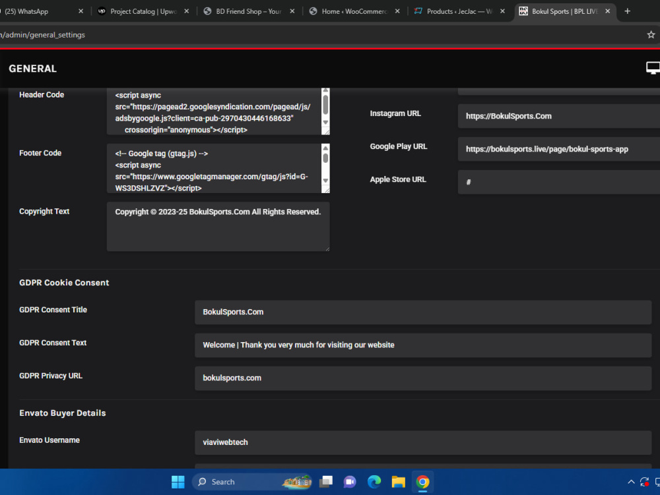Launch the video chat app from taskbar
The width and height of the screenshot is (660, 495).
(350, 482)
